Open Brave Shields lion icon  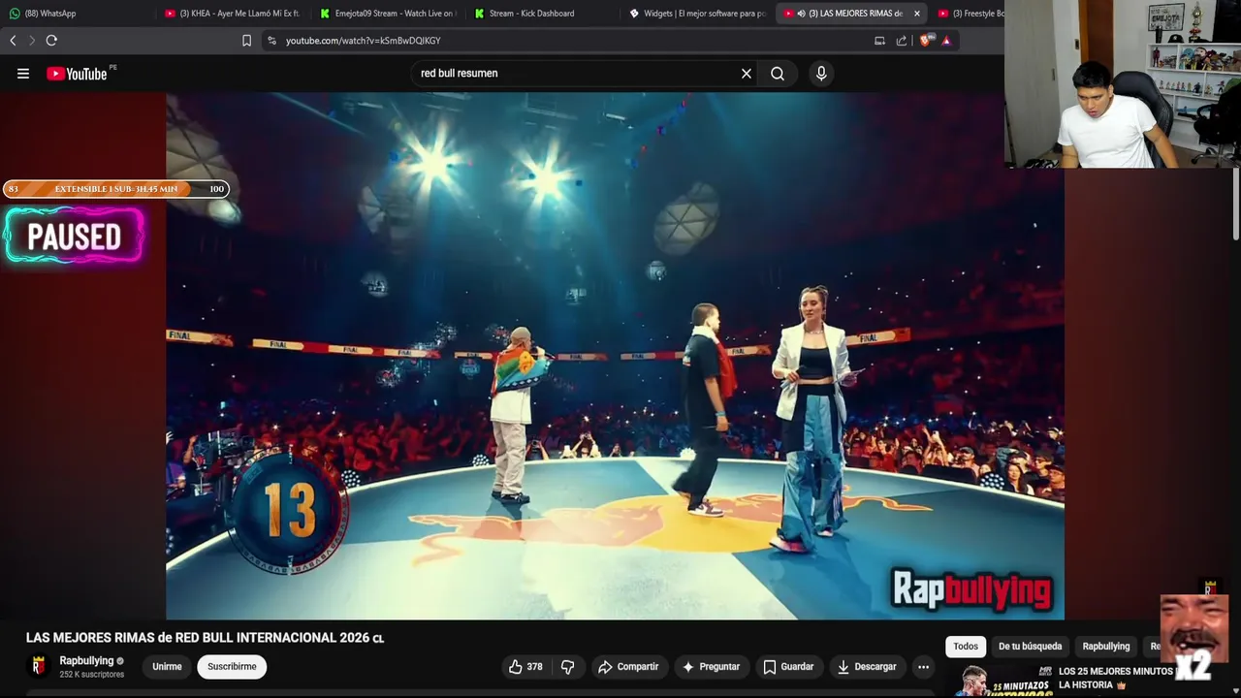925,41
